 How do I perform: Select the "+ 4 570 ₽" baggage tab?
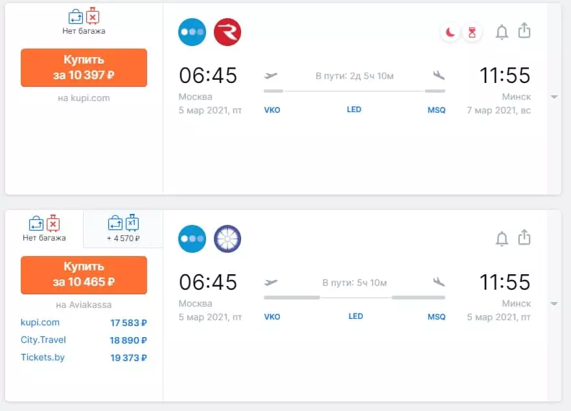(123, 229)
